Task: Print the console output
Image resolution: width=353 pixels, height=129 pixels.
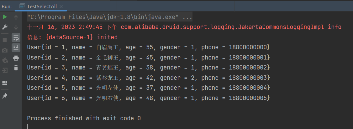Action: pos(16,58)
